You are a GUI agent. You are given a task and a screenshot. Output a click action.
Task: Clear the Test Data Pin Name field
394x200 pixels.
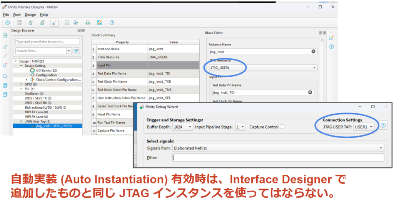tap(310, 93)
